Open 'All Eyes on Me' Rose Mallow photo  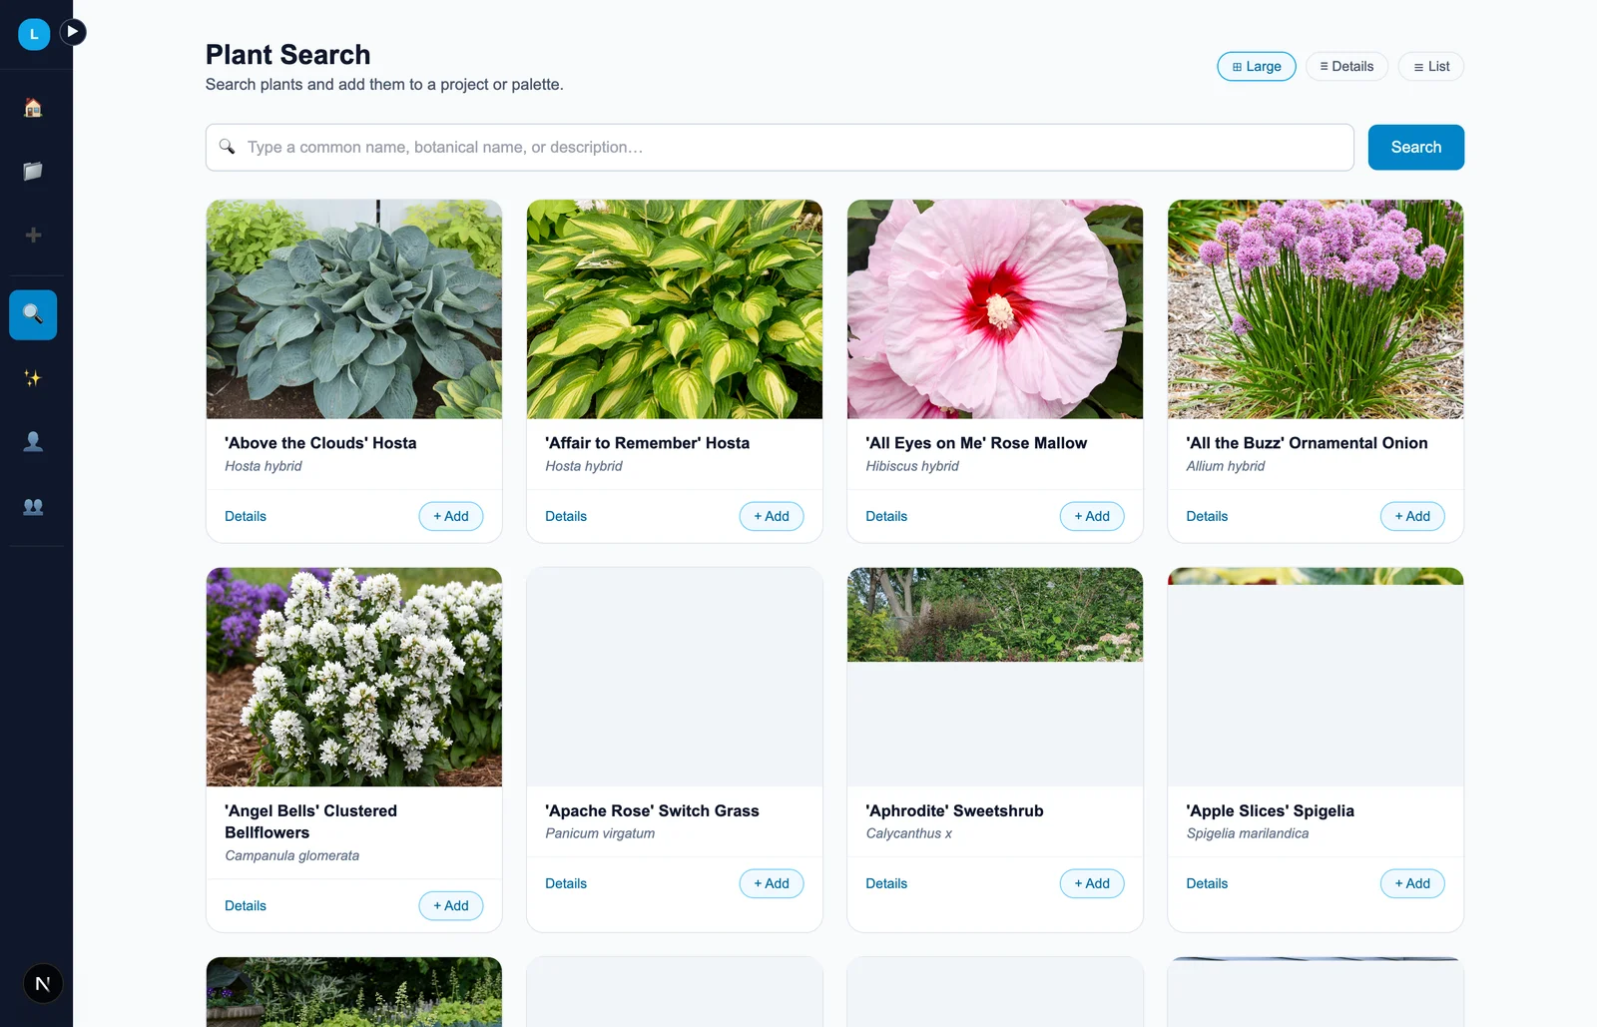pyautogui.click(x=995, y=309)
